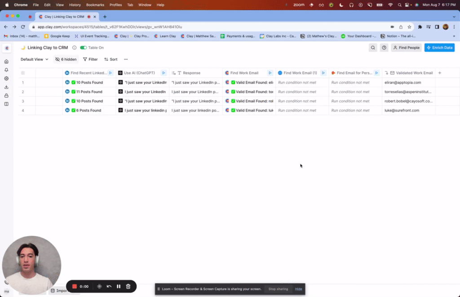Click the Find People button
The image size is (460, 297).
click(x=406, y=48)
